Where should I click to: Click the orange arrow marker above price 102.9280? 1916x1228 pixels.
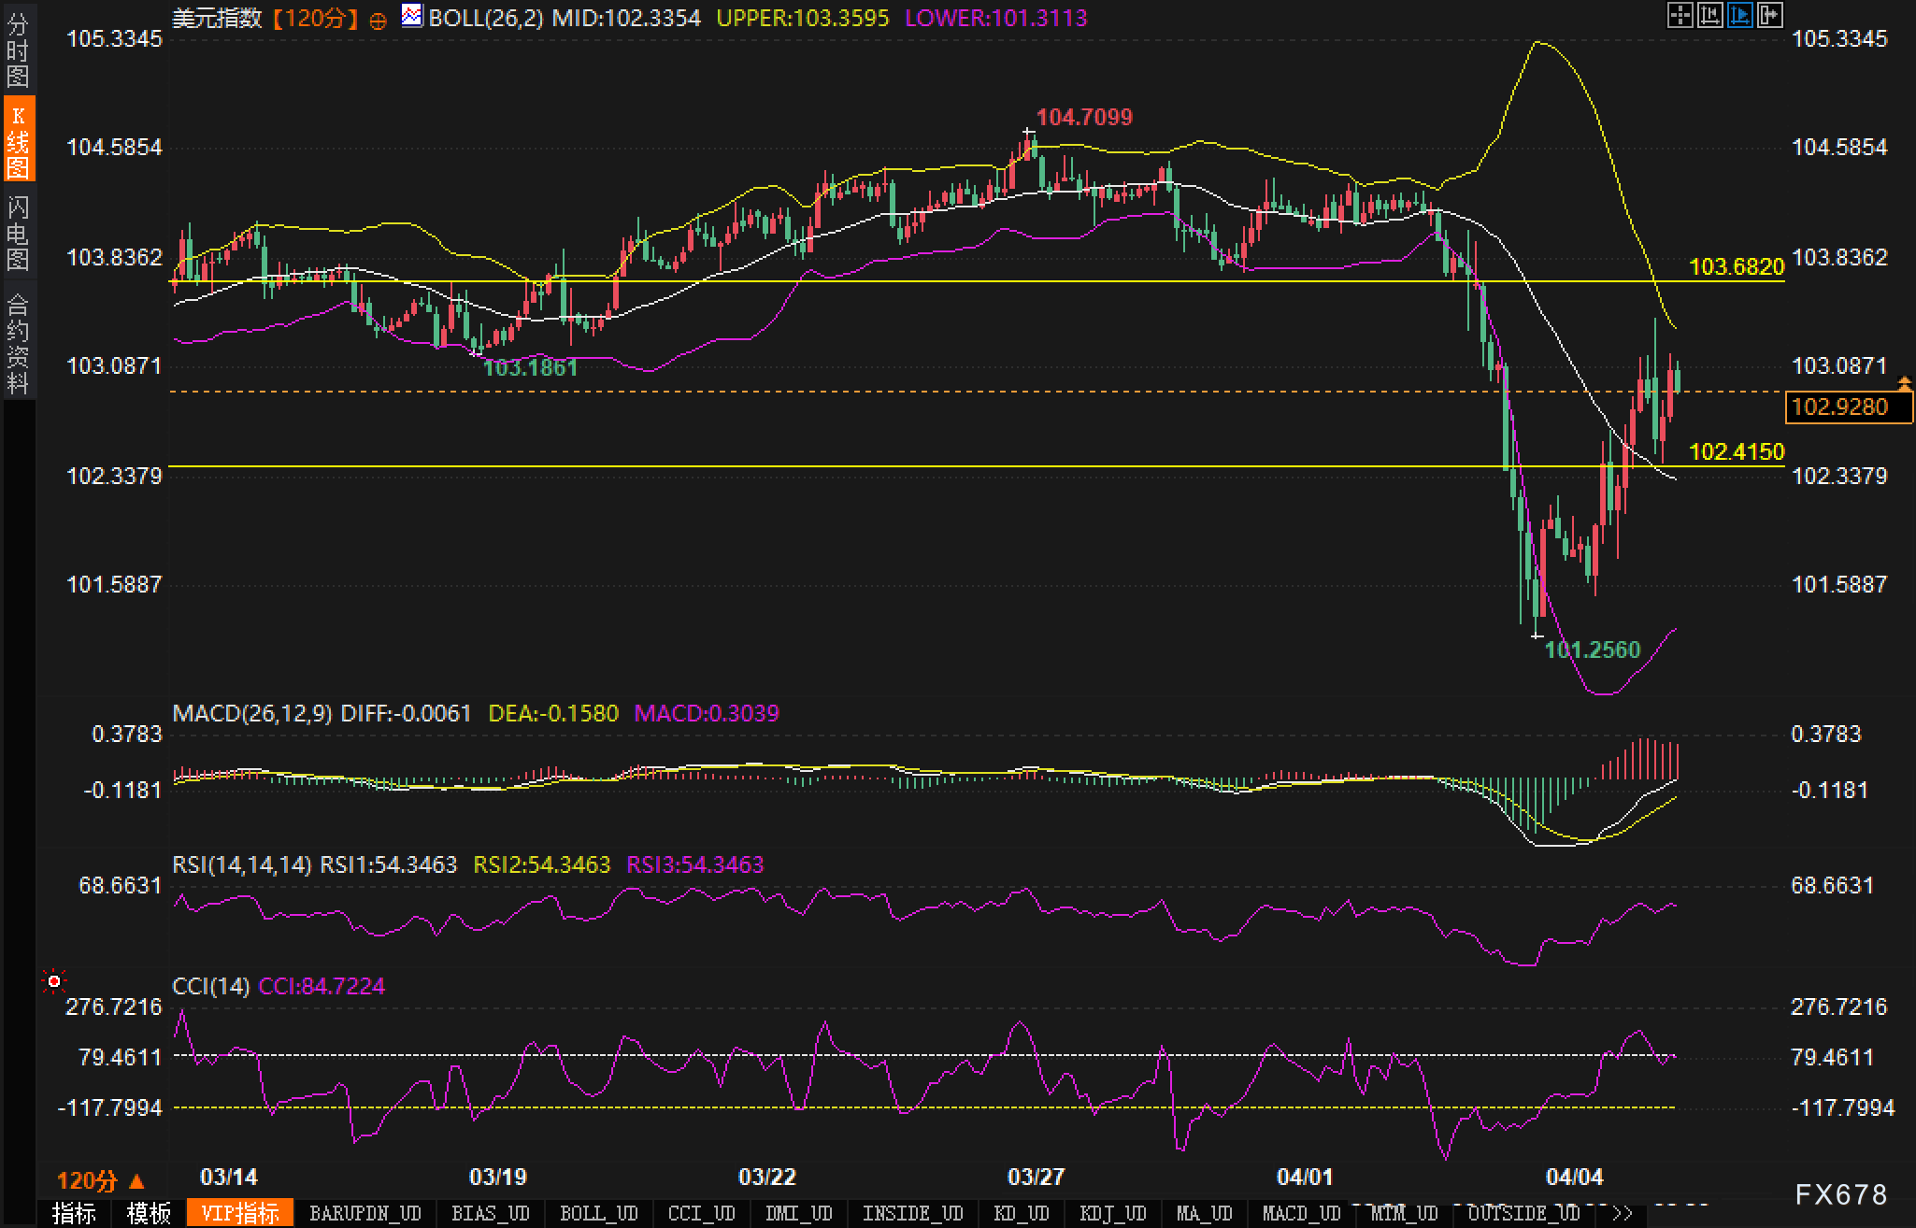[1904, 382]
